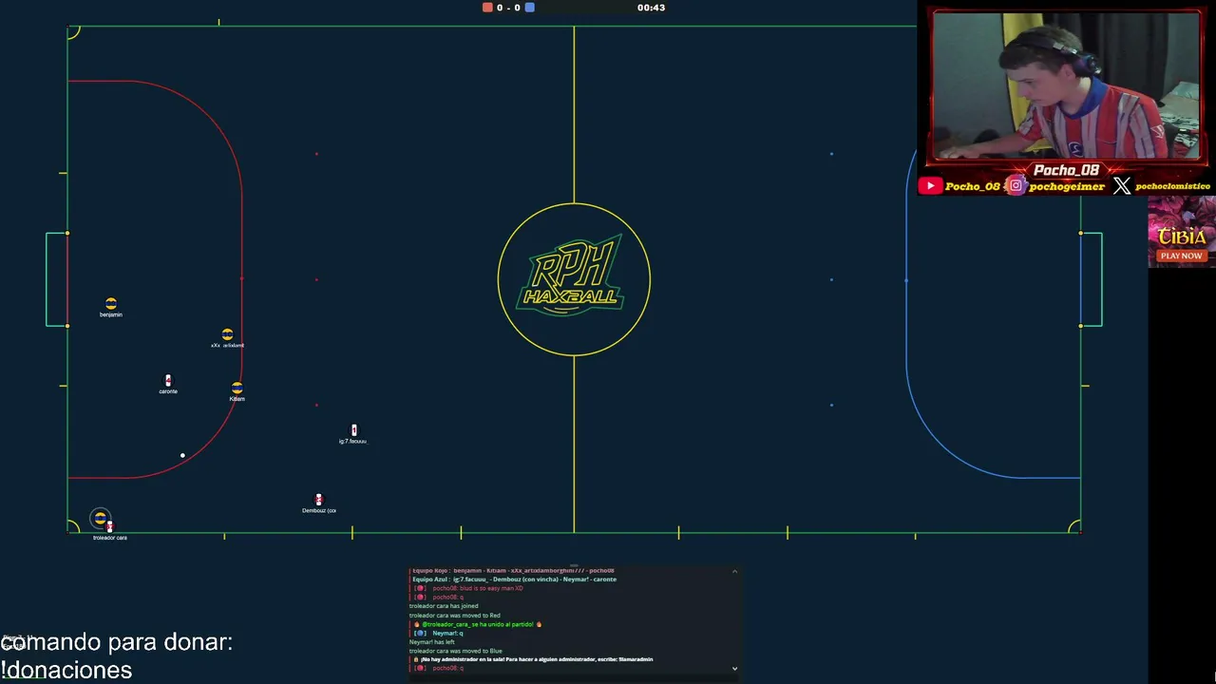Click the '!donaciones' command overlay text
Viewport: 1216px width, 684px height.
point(66,670)
